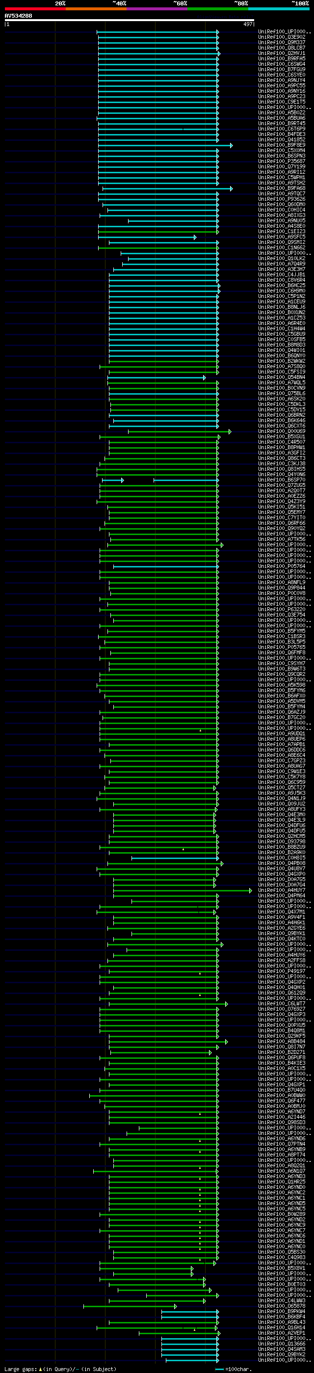Select hit label UniRef100_Q1HR25
The width and height of the screenshot is (314, 1373).
tap(282, 1182)
